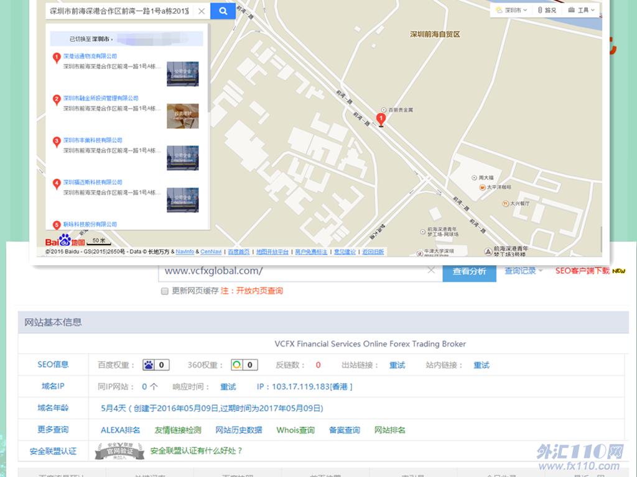Click result marker 4 in the results list
Viewport: 637px width, 477px height.
pyautogui.click(x=57, y=184)
